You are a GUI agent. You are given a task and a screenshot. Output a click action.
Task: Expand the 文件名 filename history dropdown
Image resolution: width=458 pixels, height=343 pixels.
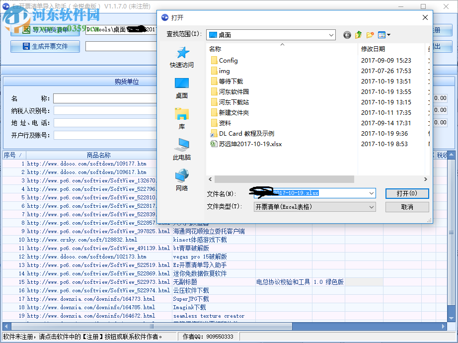371,193
